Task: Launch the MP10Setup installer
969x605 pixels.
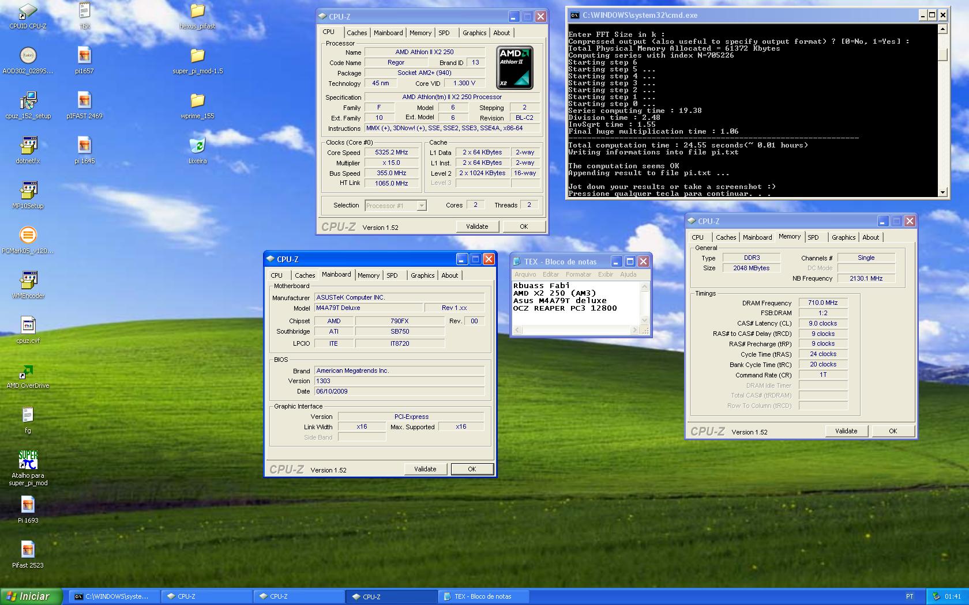Action: coord(28,195)
